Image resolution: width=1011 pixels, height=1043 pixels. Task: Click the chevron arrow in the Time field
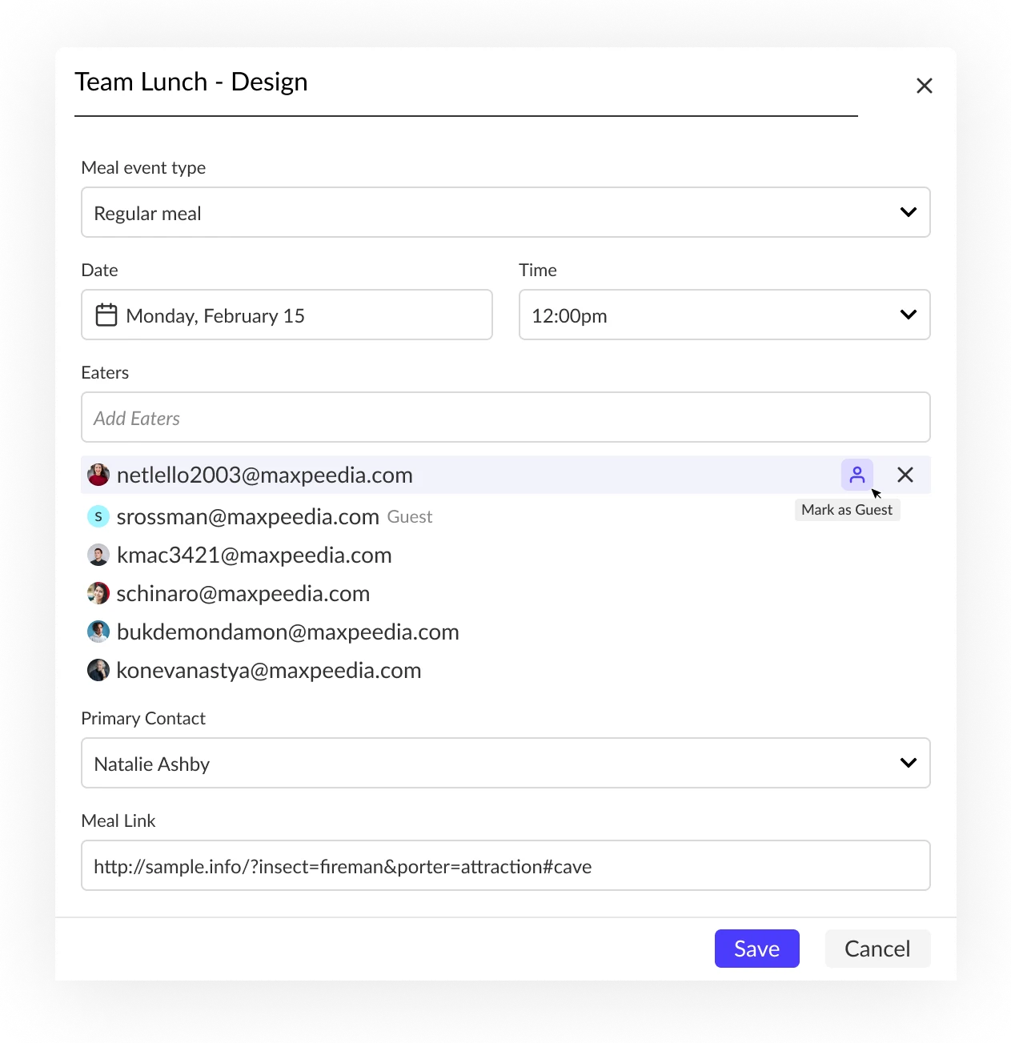pyautogui.click(x=908, y=315)
